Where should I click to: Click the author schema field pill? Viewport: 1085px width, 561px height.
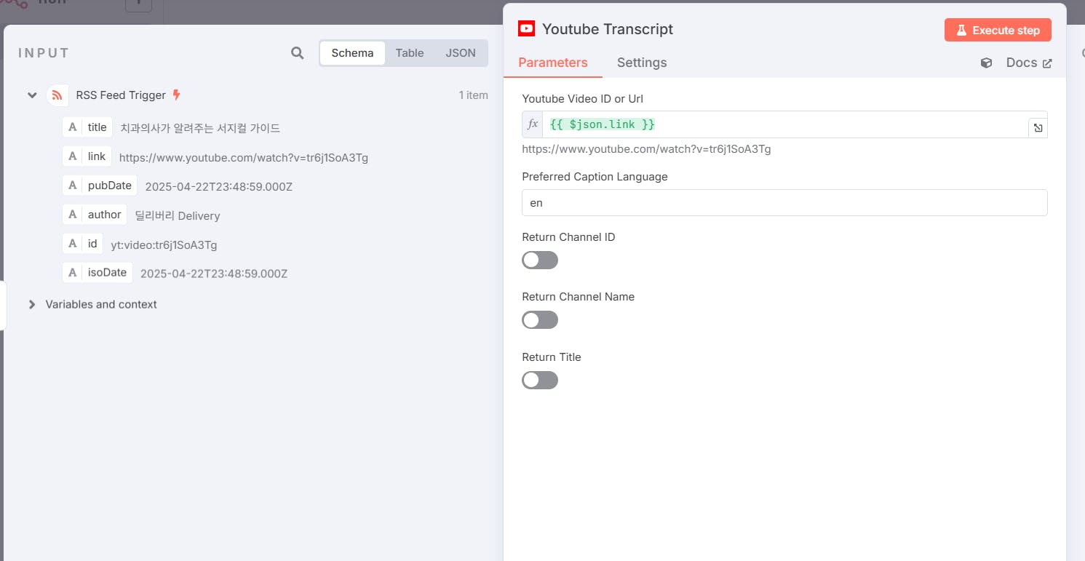[x=95, y=215]
